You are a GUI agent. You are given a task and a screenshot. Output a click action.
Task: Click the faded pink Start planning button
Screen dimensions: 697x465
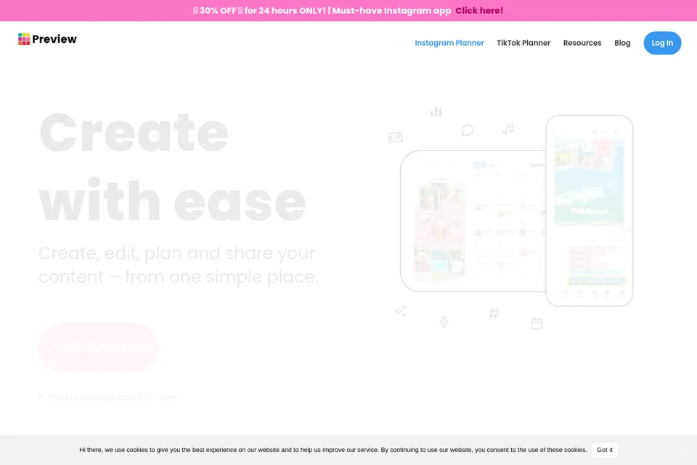click(x=99, y=347)
